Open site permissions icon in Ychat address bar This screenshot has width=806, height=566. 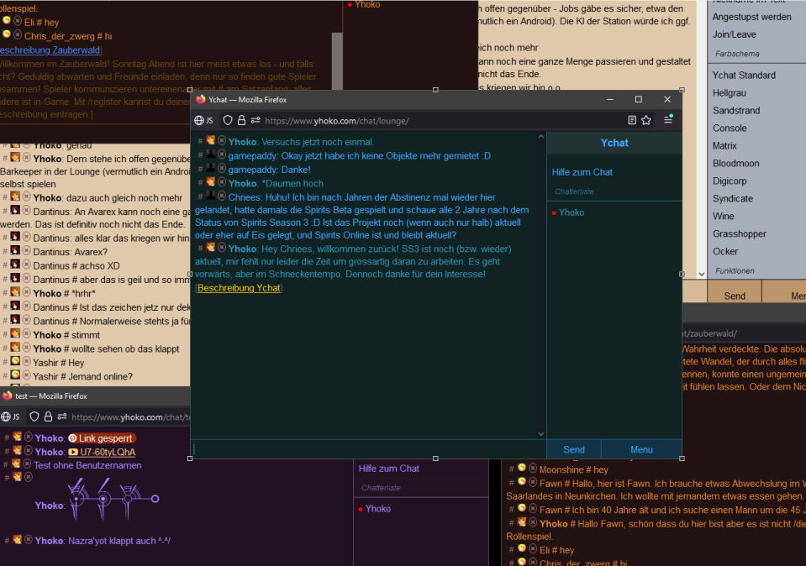tap(255, 120)
